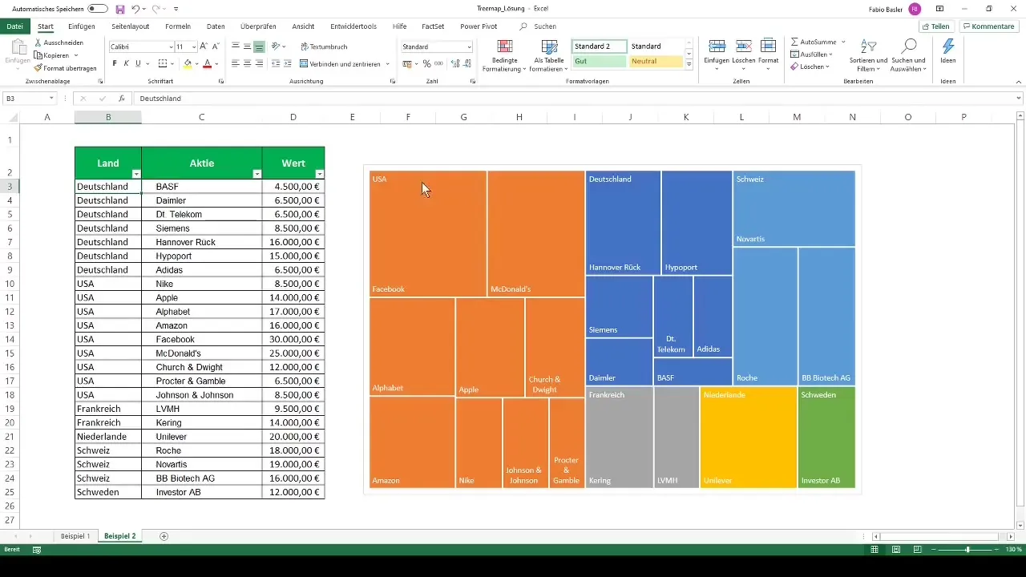Open Ideen lightning icon
1026x577 pixels.
click(947, 50)
